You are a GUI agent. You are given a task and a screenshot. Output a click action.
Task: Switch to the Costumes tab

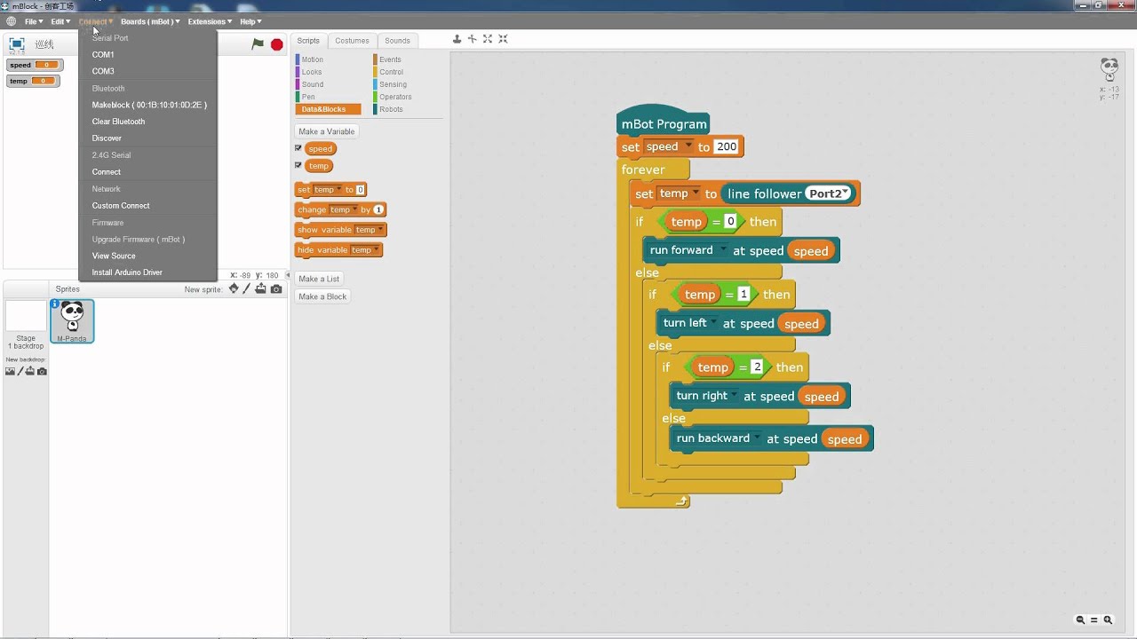pyautogui.click(x=352, y=41)
